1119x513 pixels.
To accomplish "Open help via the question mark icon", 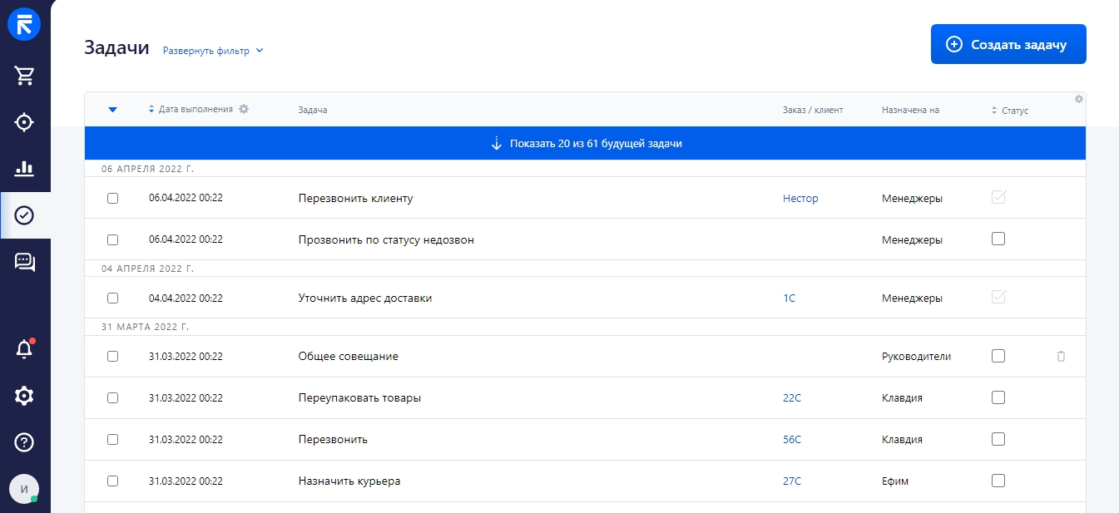I will coord(24,442).
